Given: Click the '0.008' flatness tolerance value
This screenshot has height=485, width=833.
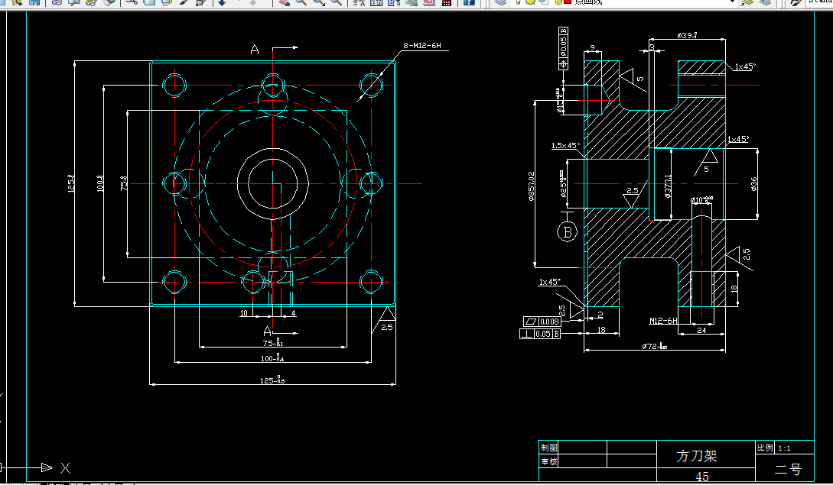Looking at the screenshot, I should click(549, 322).
